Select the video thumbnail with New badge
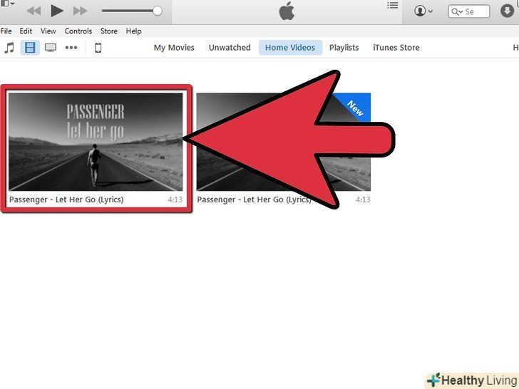The image size is (519, 389). [284, 142]
